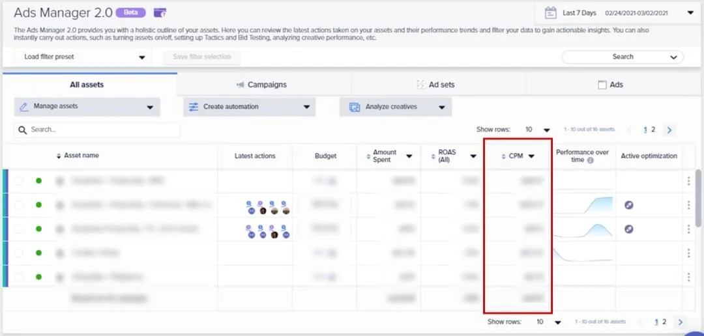Click the asset Search... input field
Screen dimensions: 704x336
tap(97, 130)
